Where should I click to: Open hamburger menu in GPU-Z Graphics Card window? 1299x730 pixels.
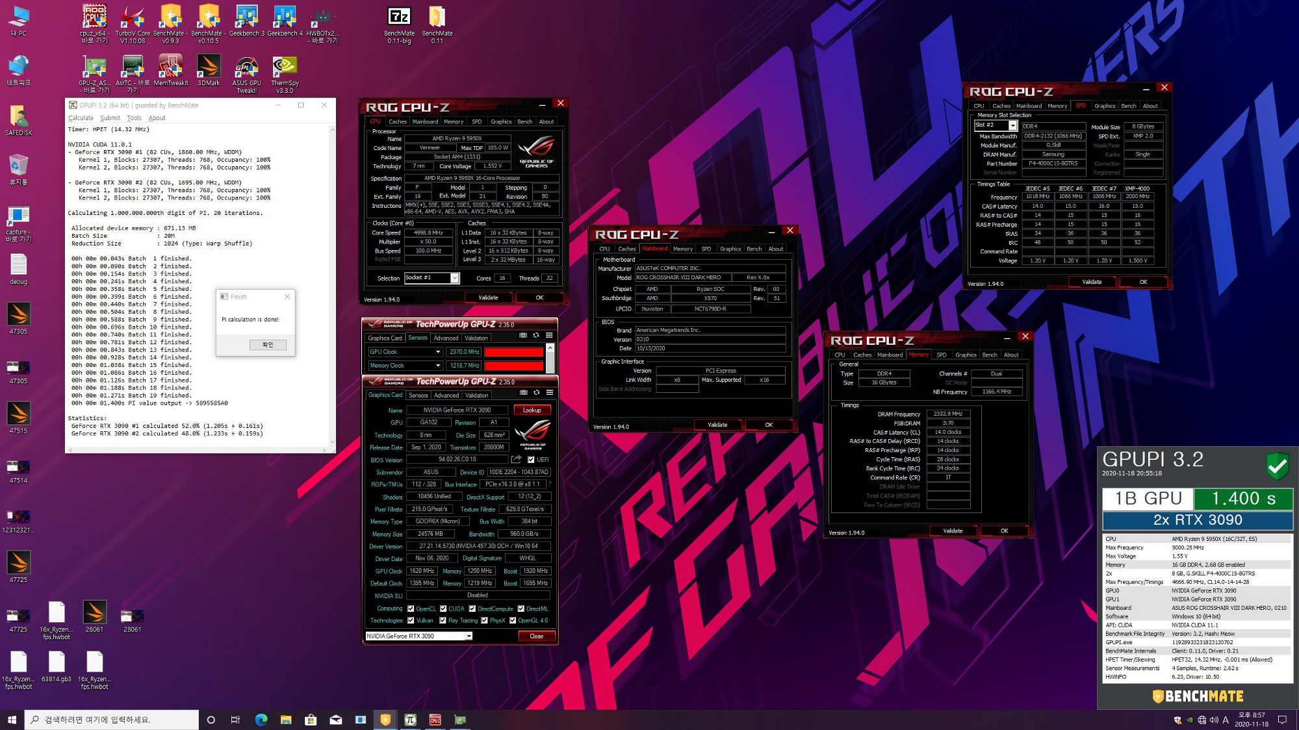click(549, 392)
